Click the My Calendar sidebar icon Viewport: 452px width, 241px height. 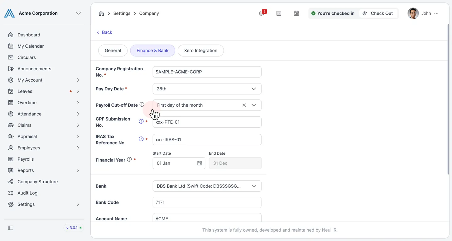[11, 46]
